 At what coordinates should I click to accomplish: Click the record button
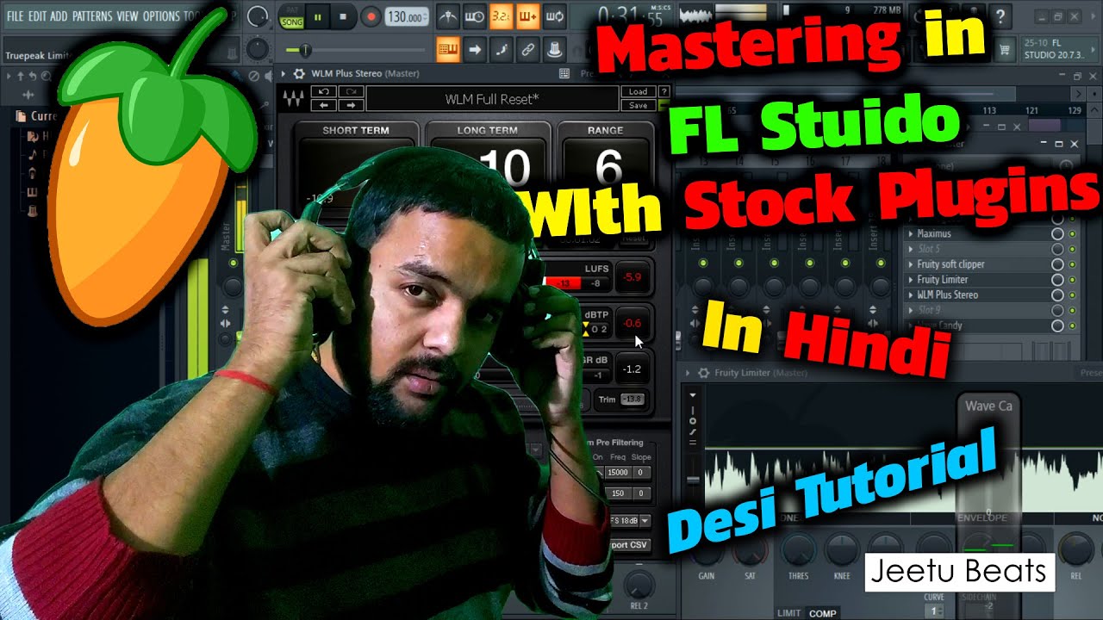(x=371, y=16)
